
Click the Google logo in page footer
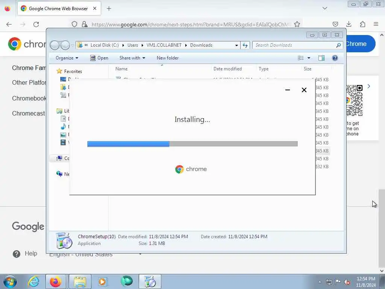[28, 227]
